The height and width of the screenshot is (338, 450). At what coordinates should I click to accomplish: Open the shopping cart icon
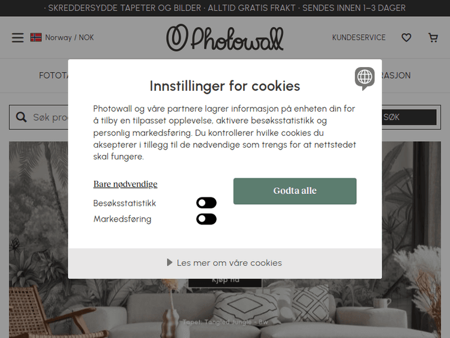(x=433, y=38)
